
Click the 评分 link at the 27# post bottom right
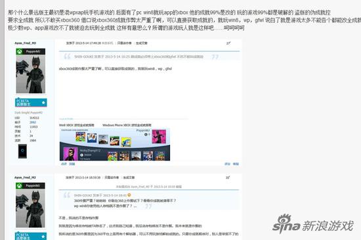[x=227, y=164]
